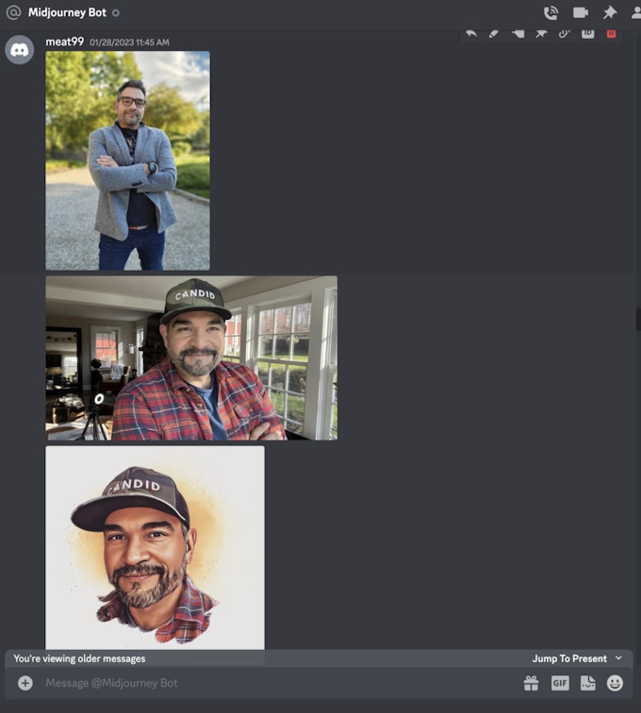Open the user profile icon in header
The height and width of the screenshot is (713, 641).
(x=636, y=13)
